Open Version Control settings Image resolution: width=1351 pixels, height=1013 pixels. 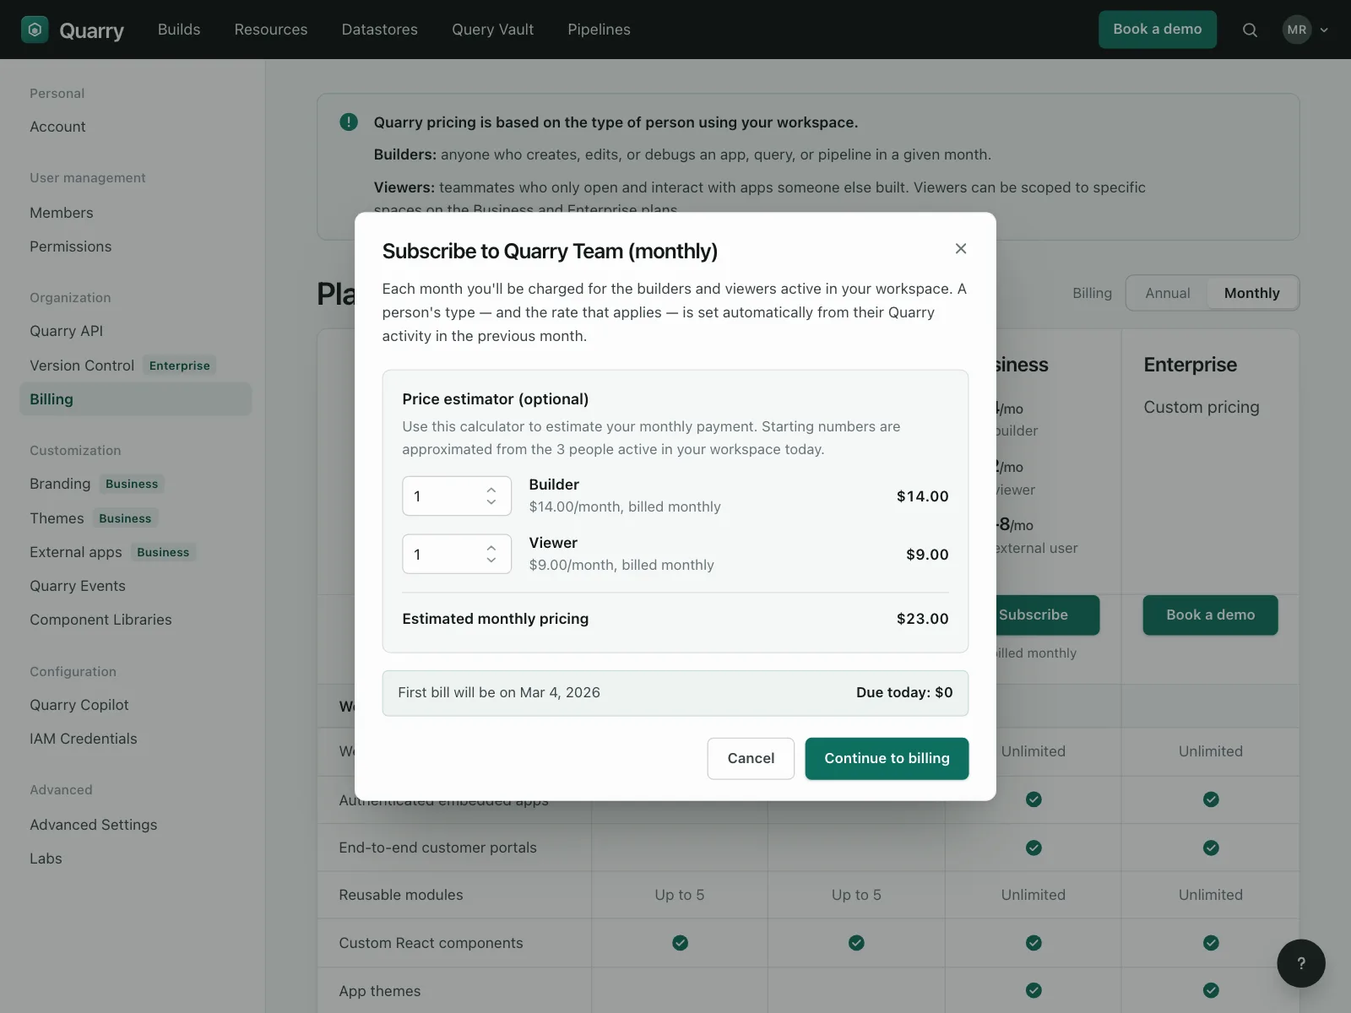(x=82, y=366)
